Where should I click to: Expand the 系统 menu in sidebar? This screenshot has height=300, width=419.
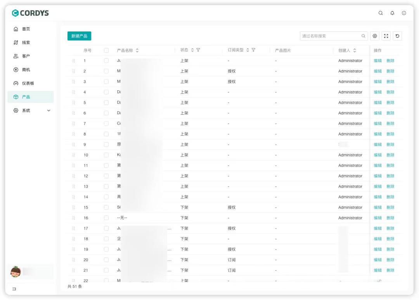[48, 110]
